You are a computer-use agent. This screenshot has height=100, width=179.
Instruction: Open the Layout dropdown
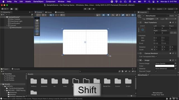tap(172, 9)
